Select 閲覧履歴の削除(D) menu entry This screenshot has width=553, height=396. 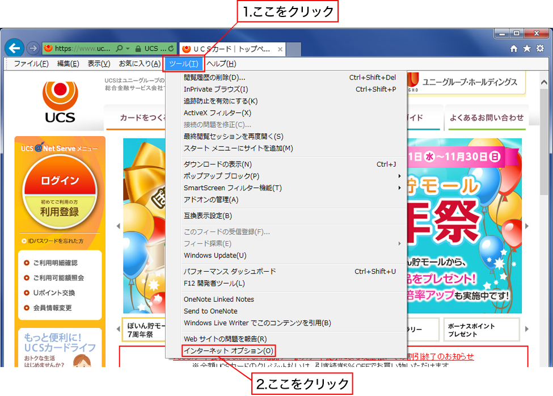pos(286,78)
